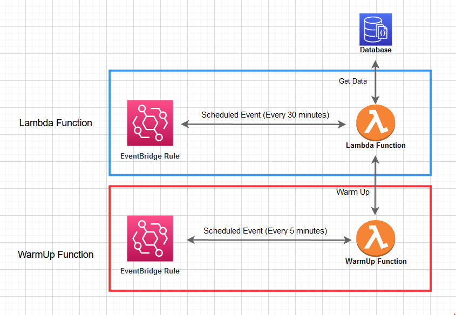Select the EventBridge Rule label in the red box
Screen dimensions: 456x315
pyautogui.click(x=149, y=271)
